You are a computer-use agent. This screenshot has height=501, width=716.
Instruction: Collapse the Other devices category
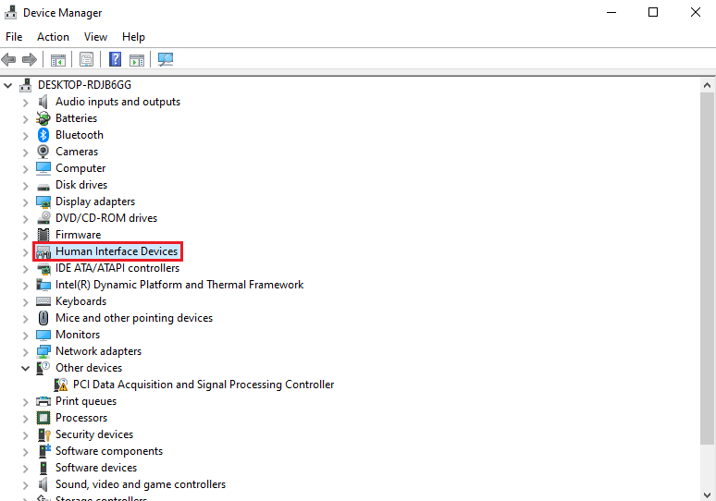coord(26,368)
